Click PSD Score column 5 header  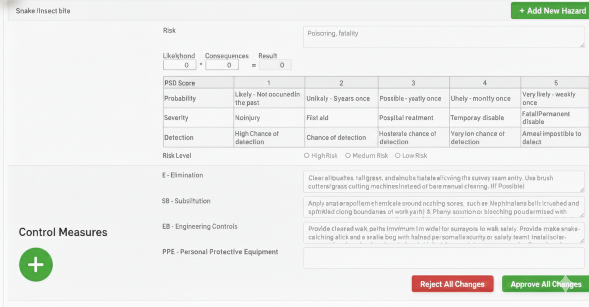(x=555, y=83)
